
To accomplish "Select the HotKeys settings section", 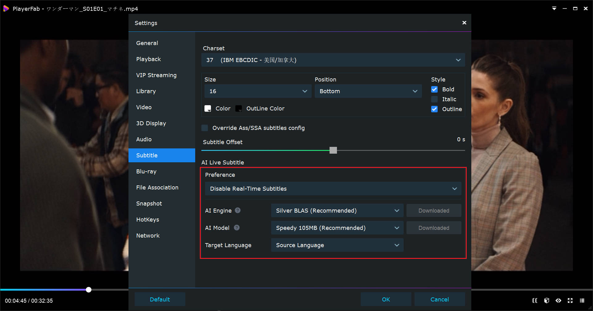I will [x=148, y=219].
